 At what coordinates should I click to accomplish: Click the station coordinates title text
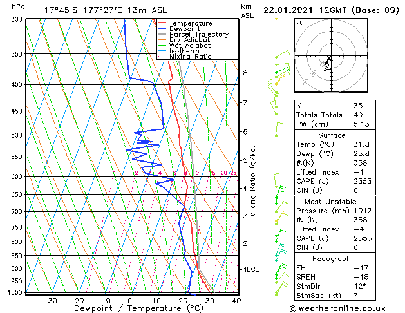(102, 10)
